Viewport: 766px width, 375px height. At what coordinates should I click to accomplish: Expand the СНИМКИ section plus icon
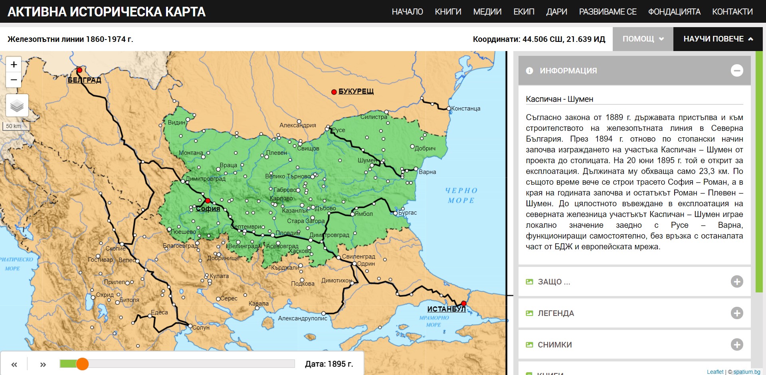(x=736, y=345)
